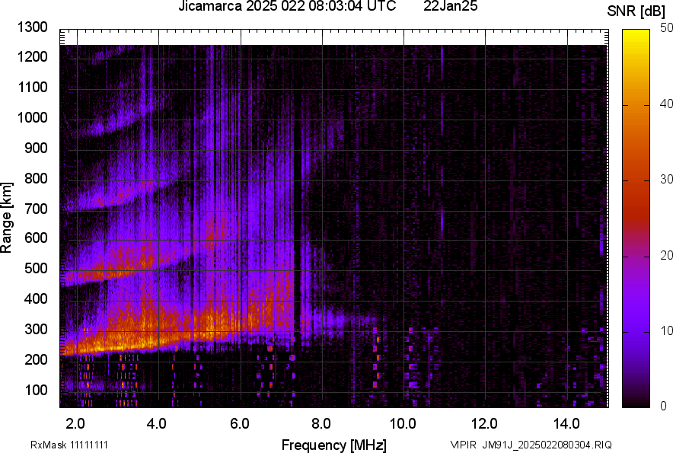Select the 22Jan25 date label
This screenshot has width=673, height=453.
[x=450, y=8]
